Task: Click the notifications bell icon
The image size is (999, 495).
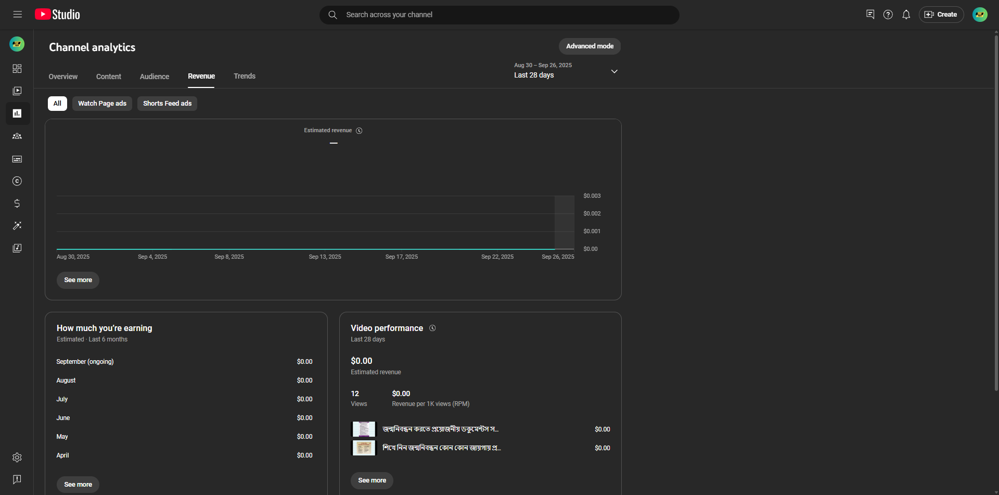Action: (x=906, y=15)
